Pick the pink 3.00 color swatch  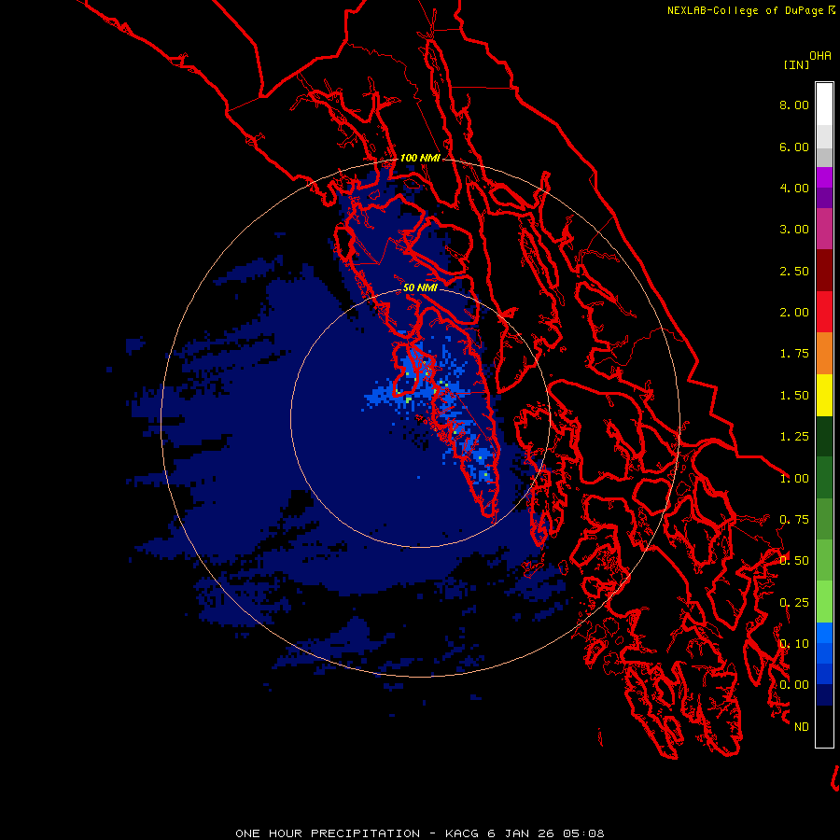click(824, 229)
